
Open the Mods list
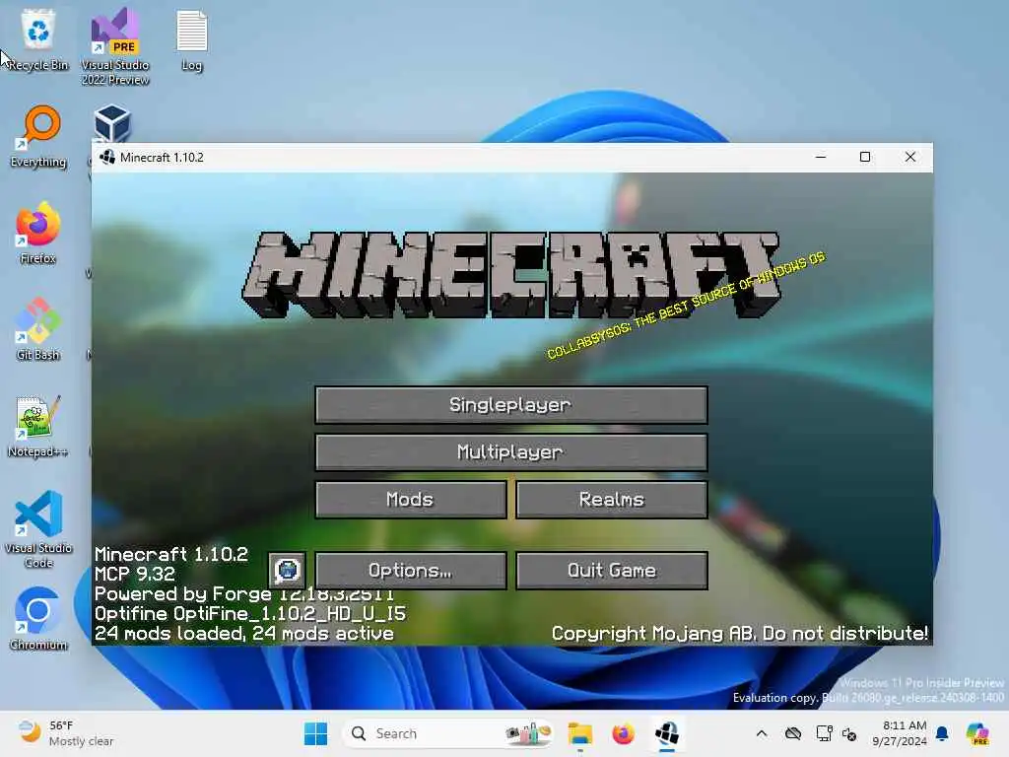411,500
